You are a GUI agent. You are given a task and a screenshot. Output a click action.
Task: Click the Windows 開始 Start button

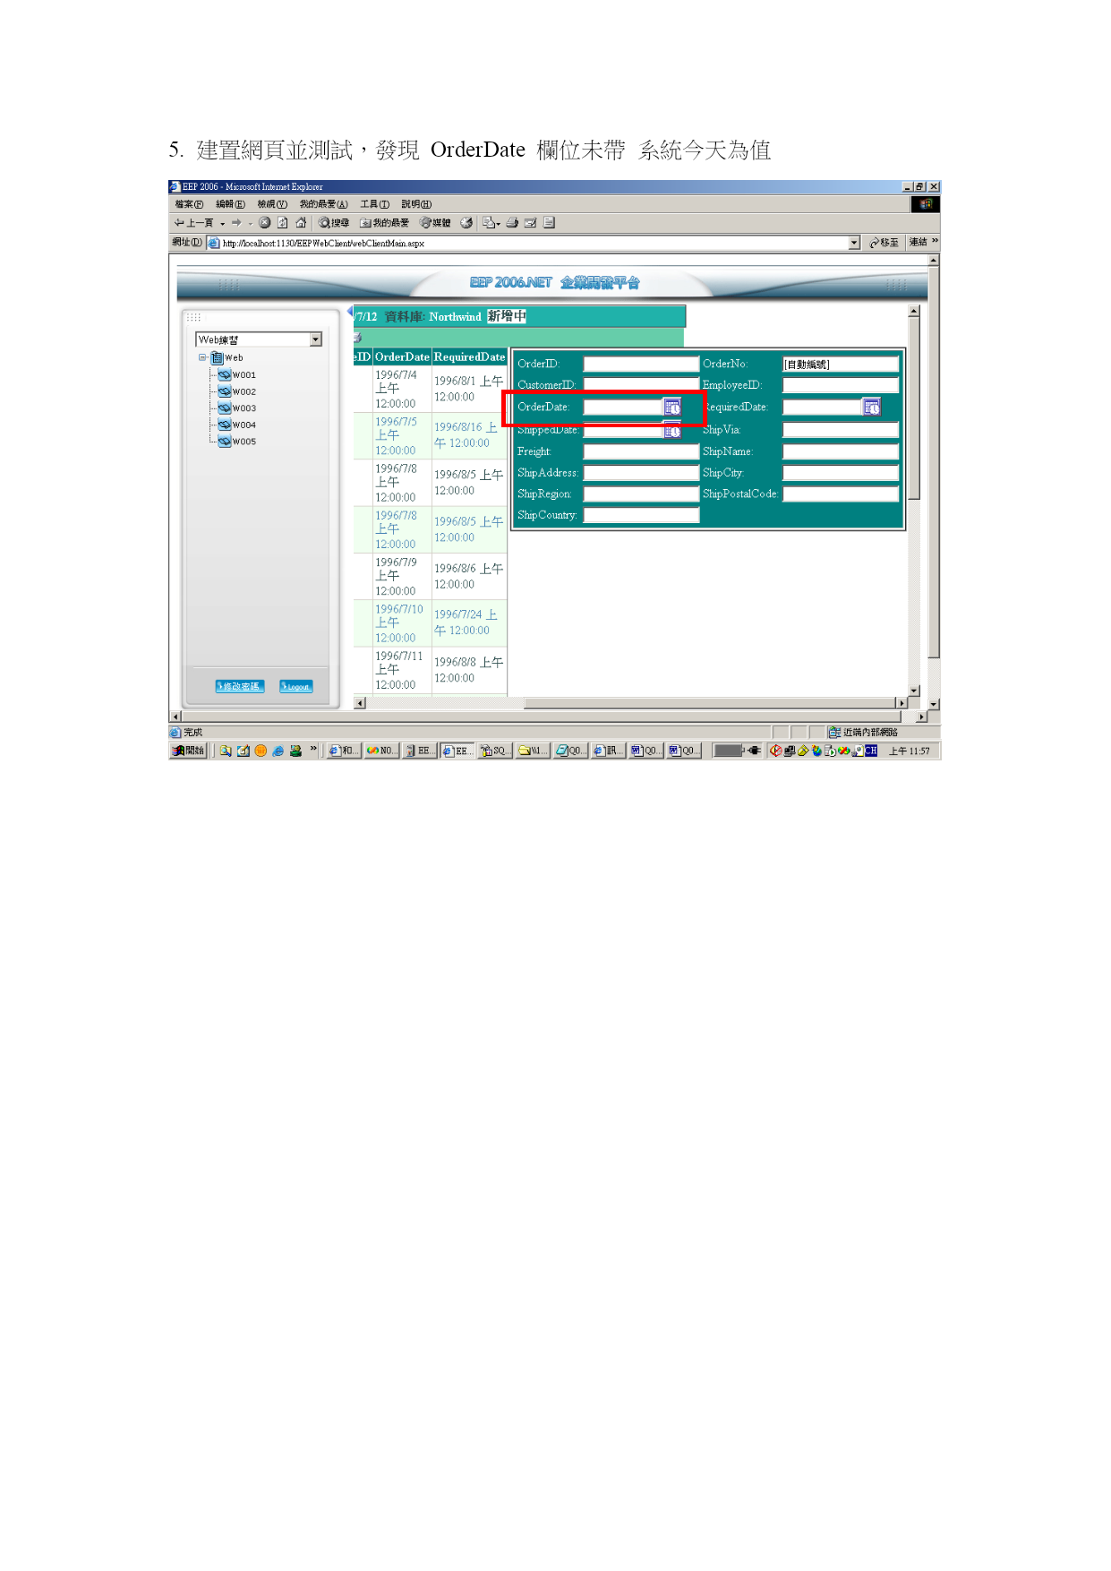[x=189, y=751]
